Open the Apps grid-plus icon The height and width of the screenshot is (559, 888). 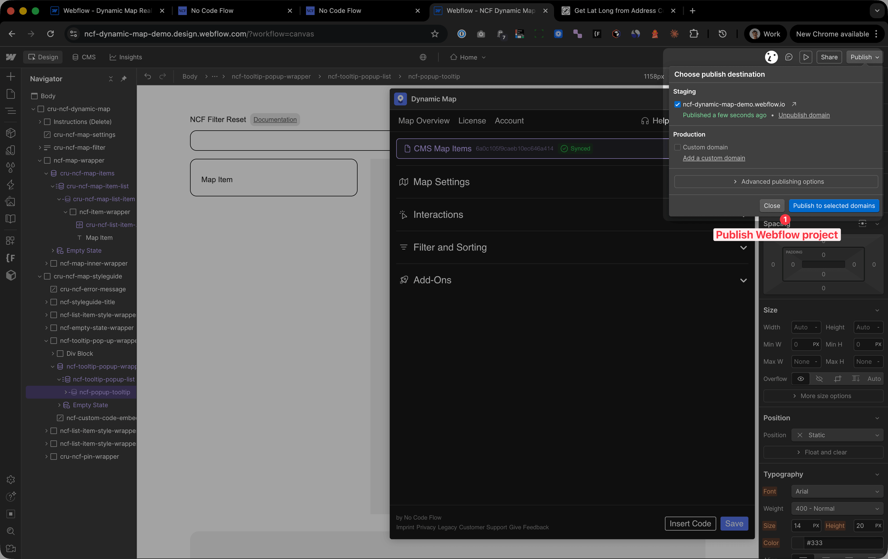click(11, 241)
